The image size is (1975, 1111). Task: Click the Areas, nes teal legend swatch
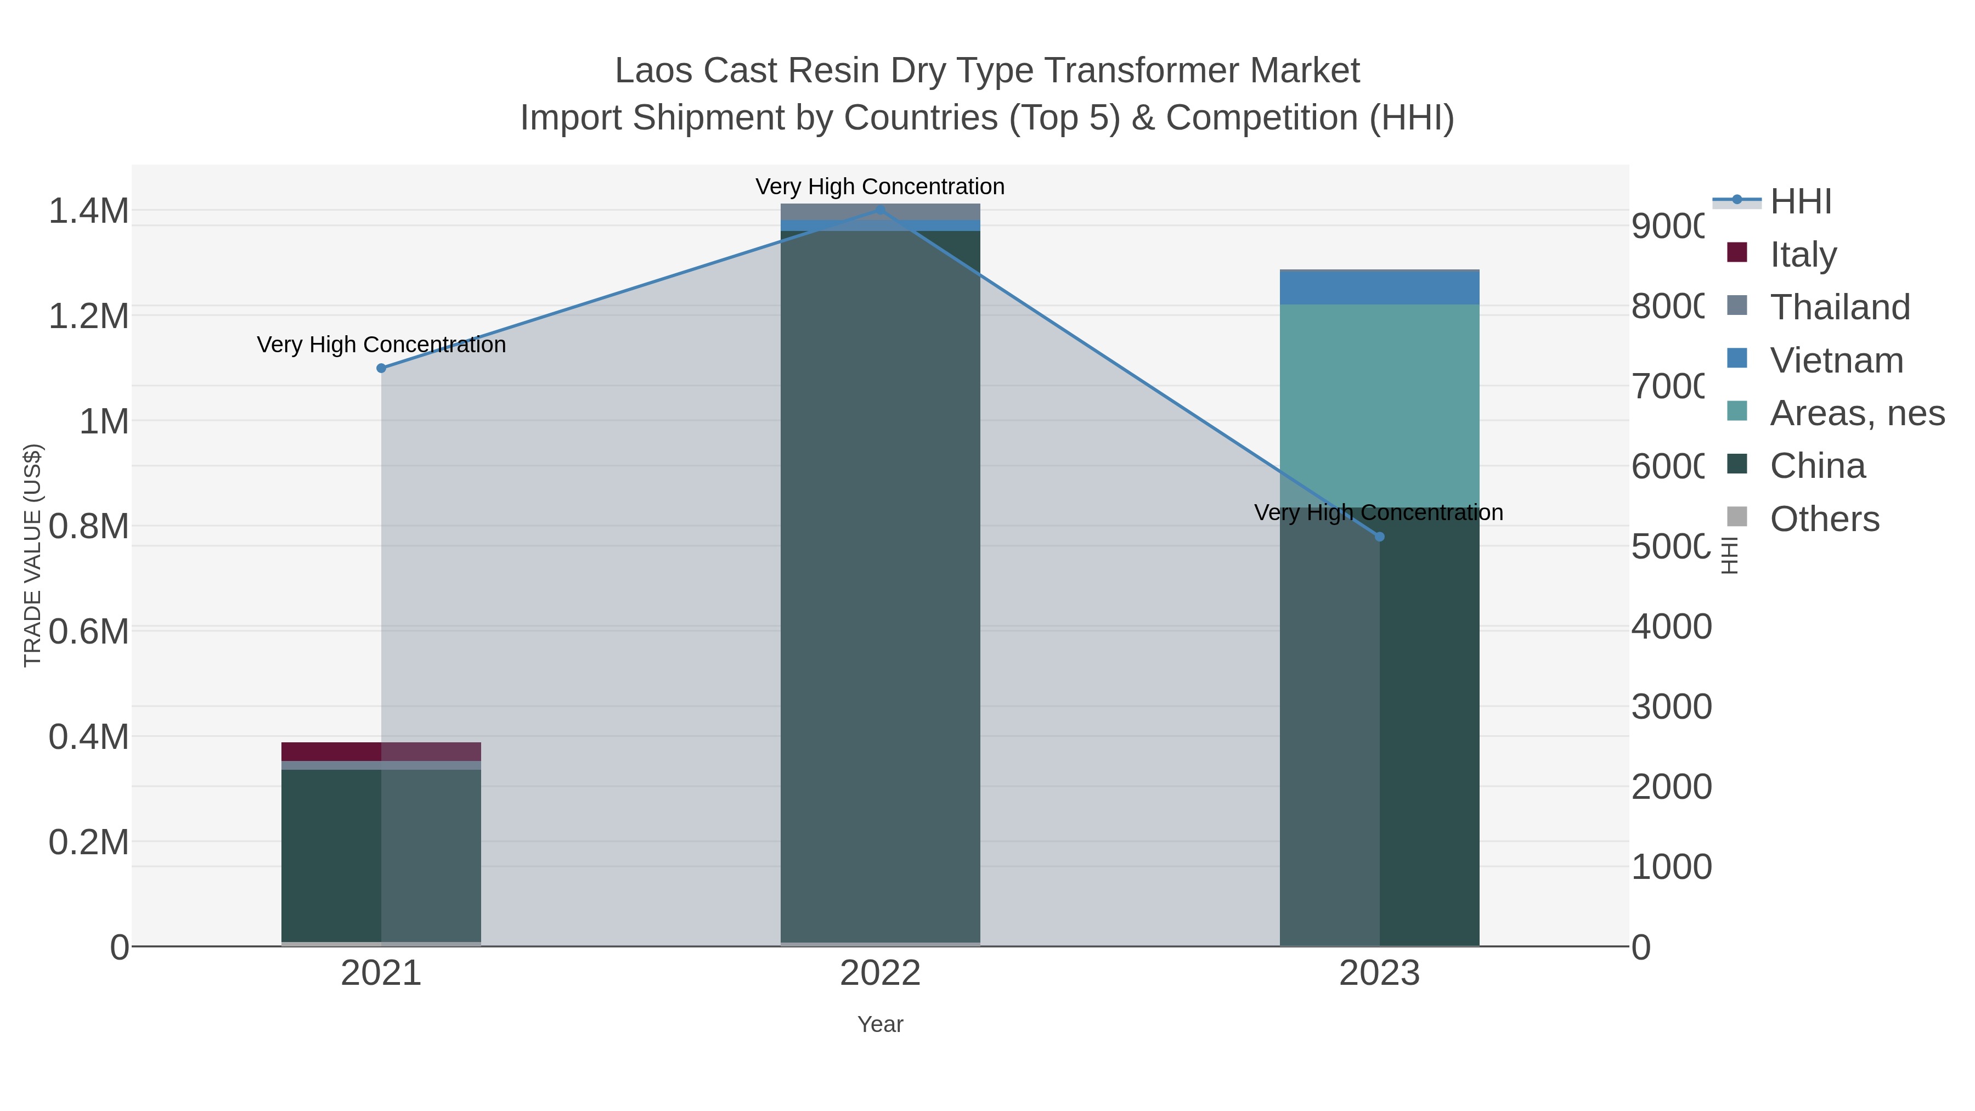click(1737, 411)
